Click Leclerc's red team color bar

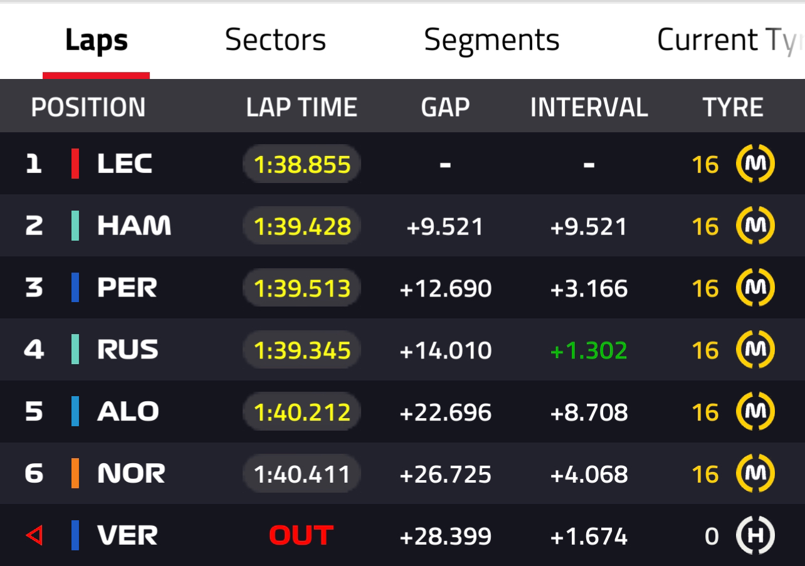[x=75, y=164]
